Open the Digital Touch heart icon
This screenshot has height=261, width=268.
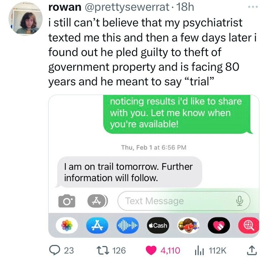pyautogui.click(x=218, y=225)
